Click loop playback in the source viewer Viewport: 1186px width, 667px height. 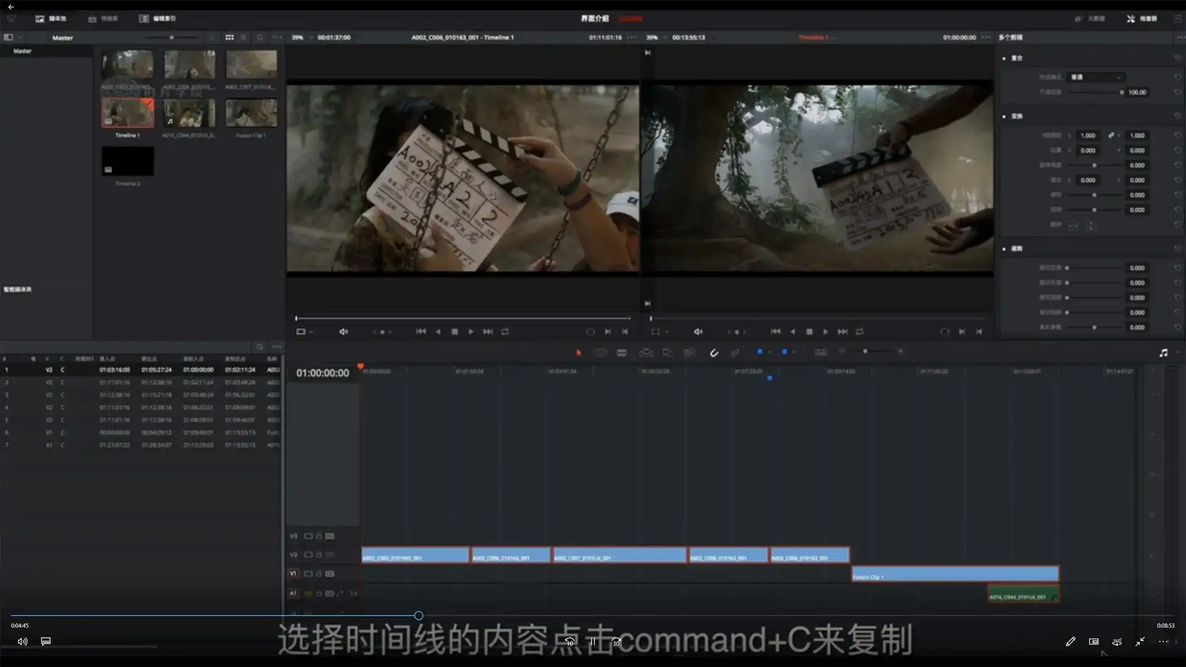tap(505, 332)
